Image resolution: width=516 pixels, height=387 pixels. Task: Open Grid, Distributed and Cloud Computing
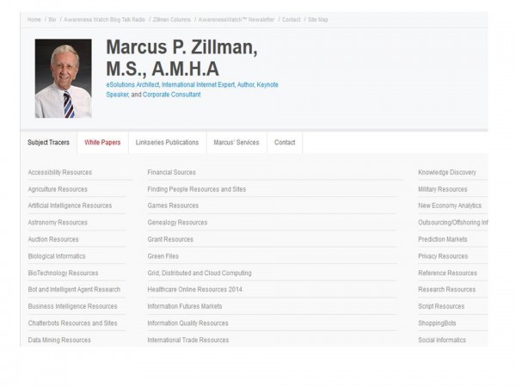tap(200, 273)
